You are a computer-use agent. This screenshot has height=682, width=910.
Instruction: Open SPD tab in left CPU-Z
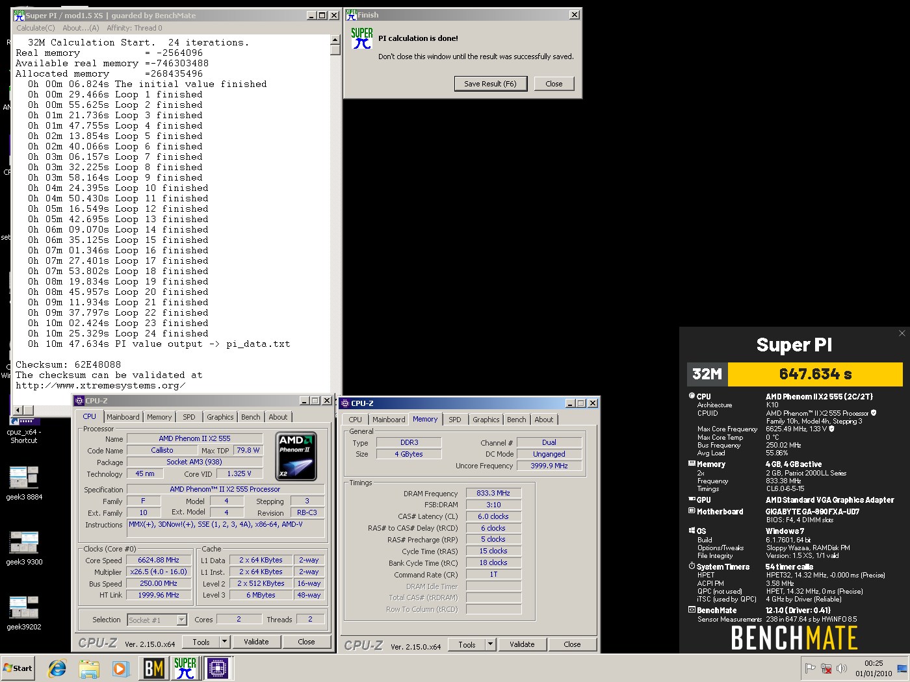pyautogui.click(x=188, y=417)
